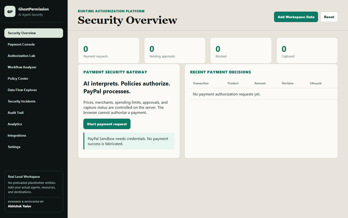This screenshot has width=348, height=218.
Task: Select the Captured stat card
Action: [307, 51]
